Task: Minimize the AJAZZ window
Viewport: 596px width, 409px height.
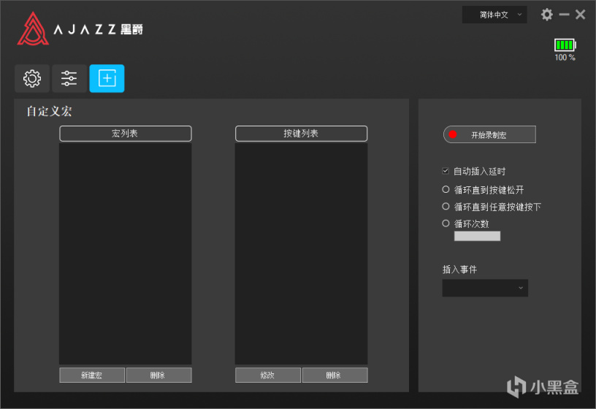Action: (x=564, y=15)
